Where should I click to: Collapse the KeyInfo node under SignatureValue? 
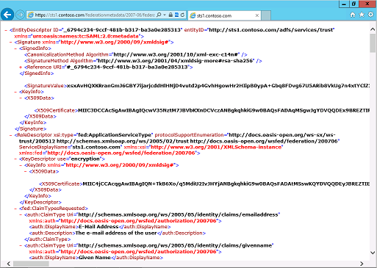(15, 92)
